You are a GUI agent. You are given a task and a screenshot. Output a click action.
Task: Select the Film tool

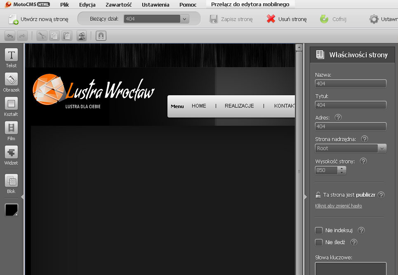(x=11, y=129)
